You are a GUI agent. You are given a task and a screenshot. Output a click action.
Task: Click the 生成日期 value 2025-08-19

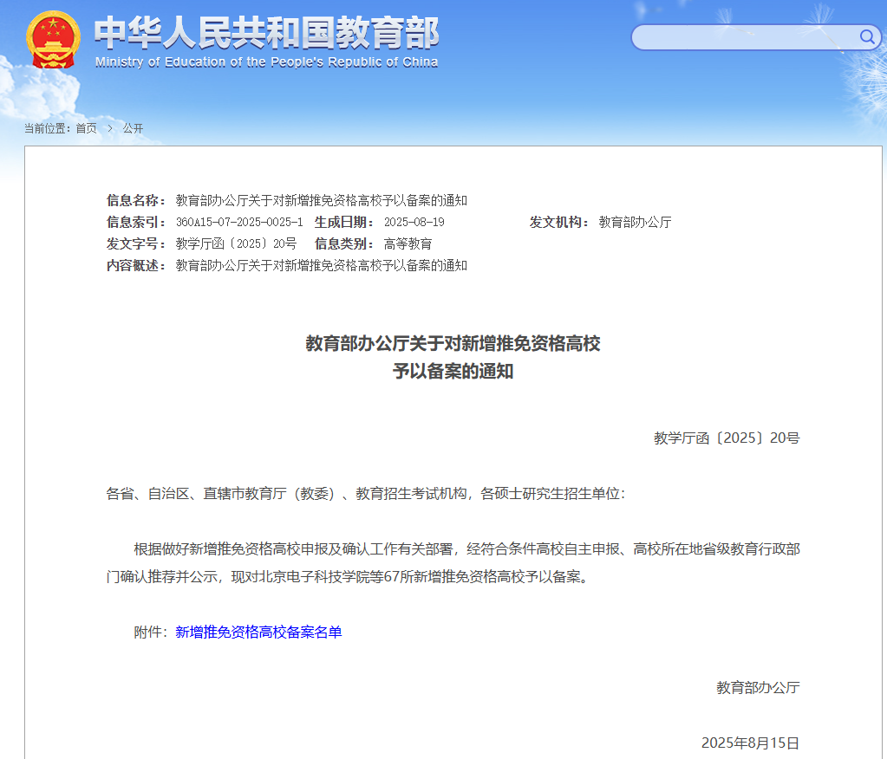coord(414,223)
